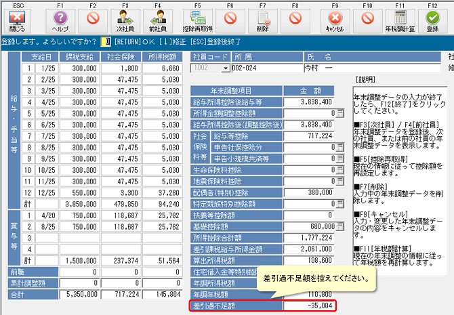Click the 削除 delete icon
This screenshot has width=454, height=315.
tap(263, 20)
